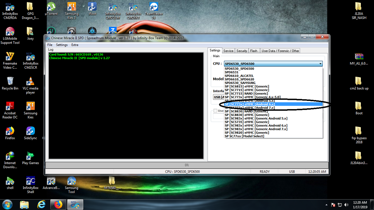Screen dimensions: 374x210
Task: Open GPG Dragon folder on desktop
Action: pos(30,11)
